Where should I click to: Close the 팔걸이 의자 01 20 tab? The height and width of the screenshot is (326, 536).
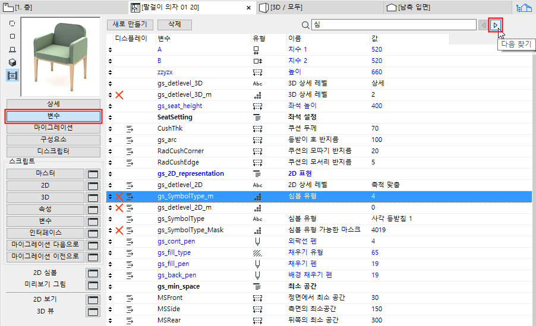[x=248, y=8]
